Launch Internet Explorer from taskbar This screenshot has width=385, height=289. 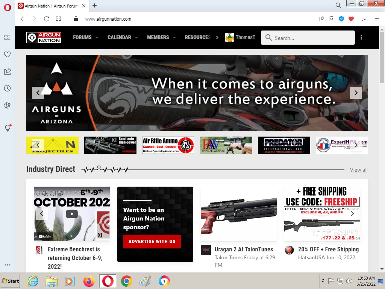tap(33, 281)
